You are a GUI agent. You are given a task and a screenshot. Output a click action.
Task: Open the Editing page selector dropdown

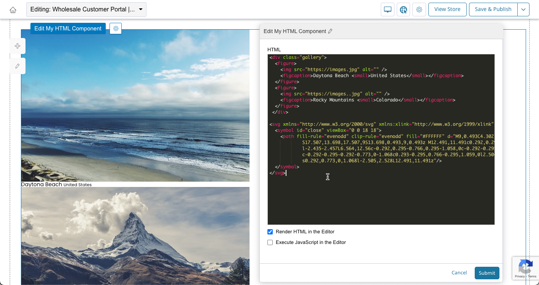click(86, 9)
